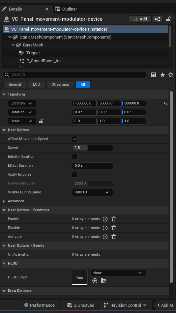Viewport: 176px width, 313px height.
Task: Click the P_SpeedBoost_Idle particle icon
Action: tap(21, 61)
